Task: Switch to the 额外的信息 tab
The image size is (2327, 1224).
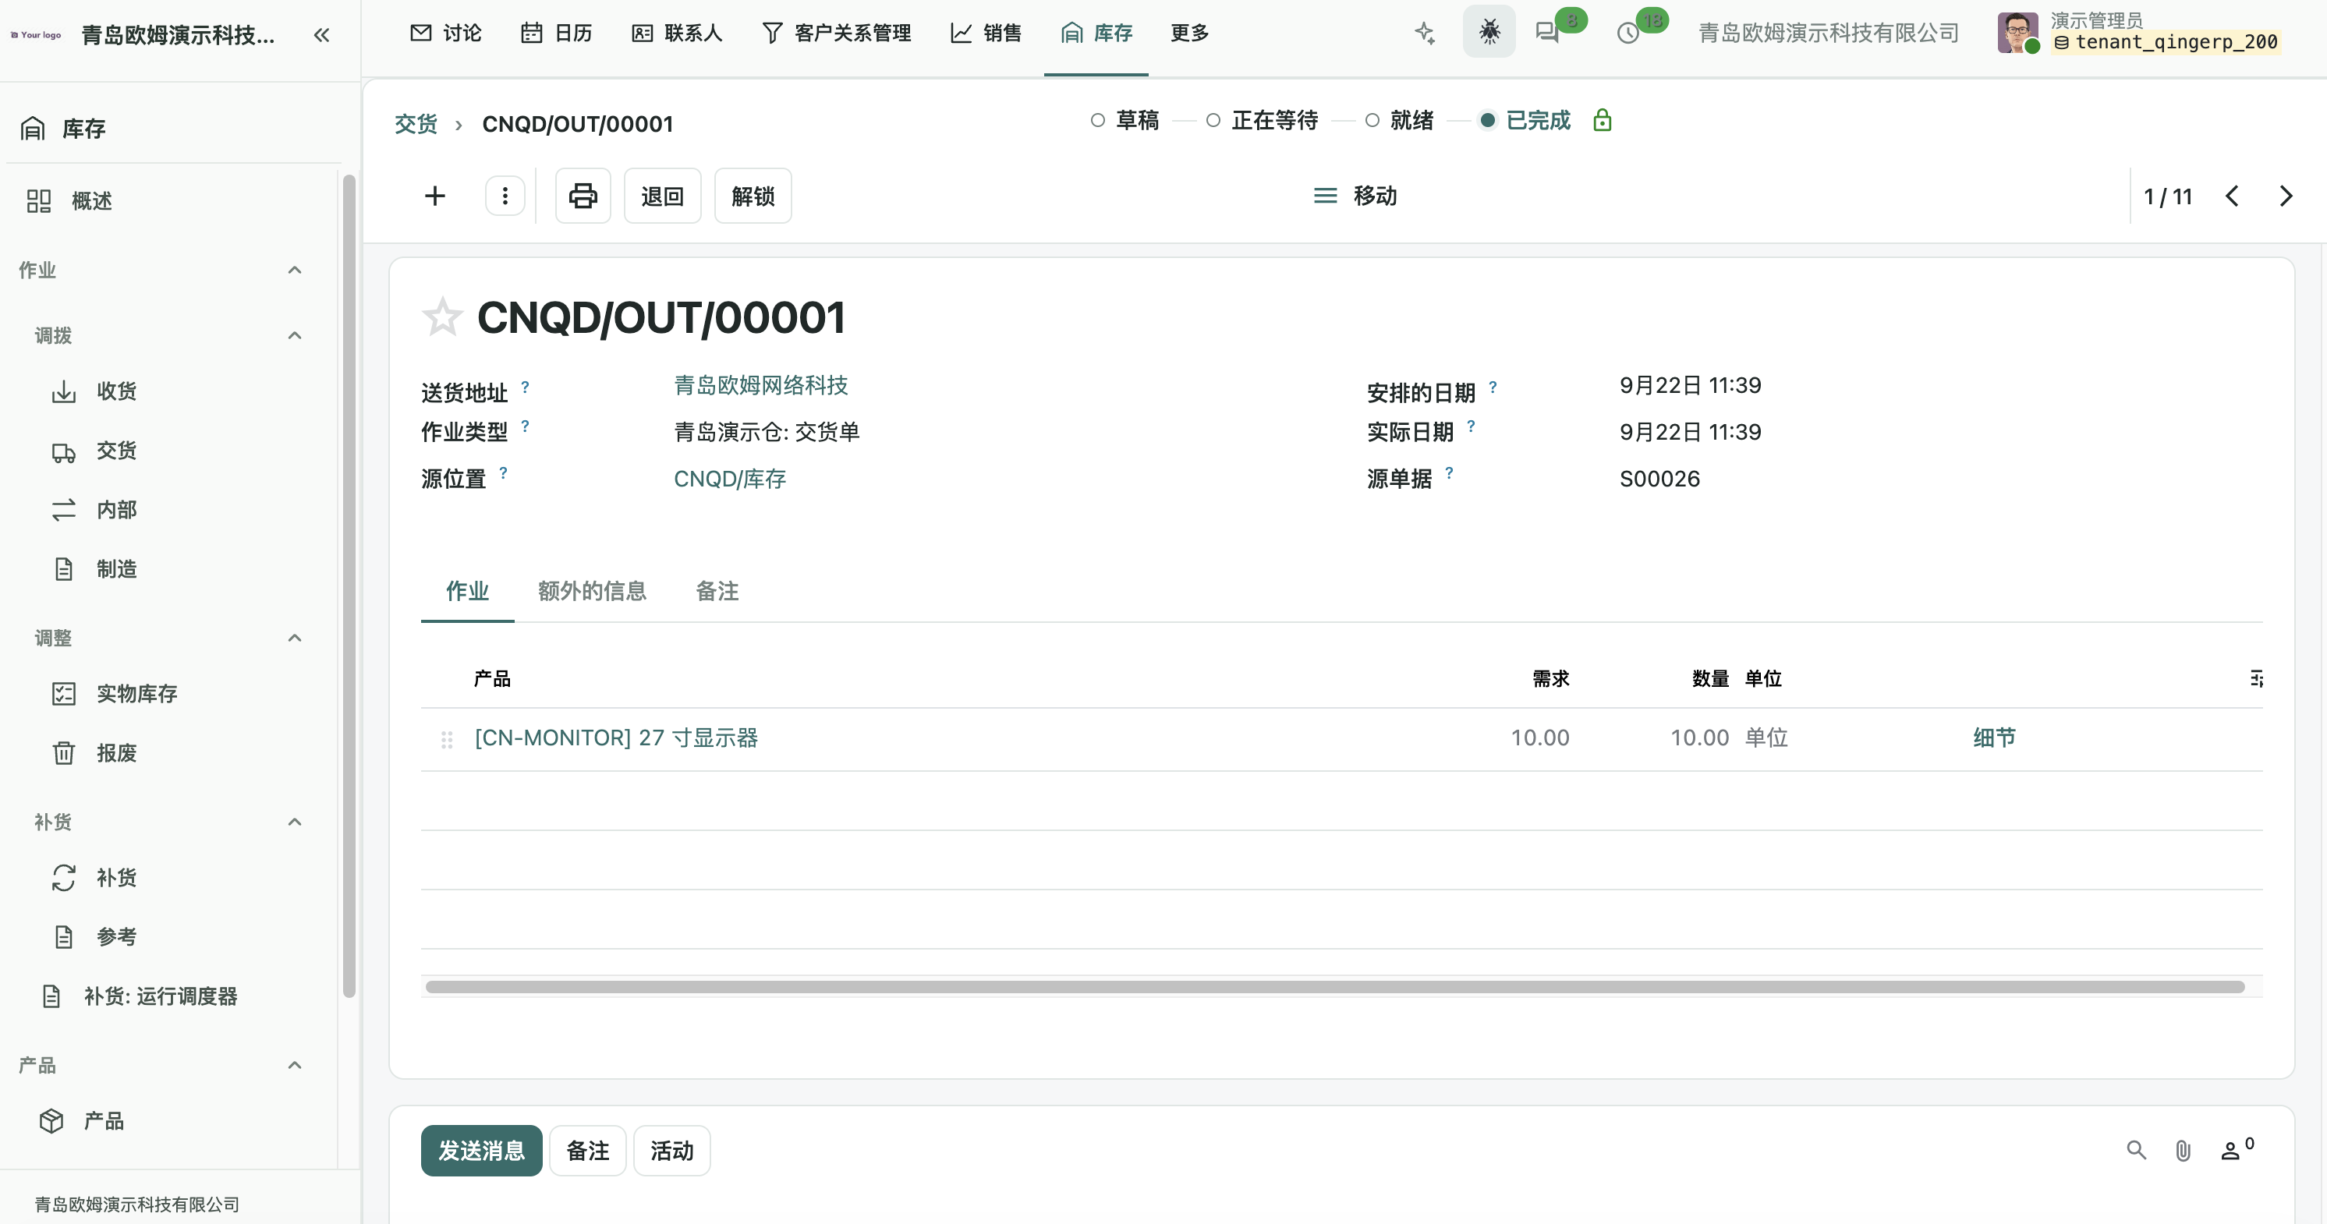Action: (x=592, y=591)
